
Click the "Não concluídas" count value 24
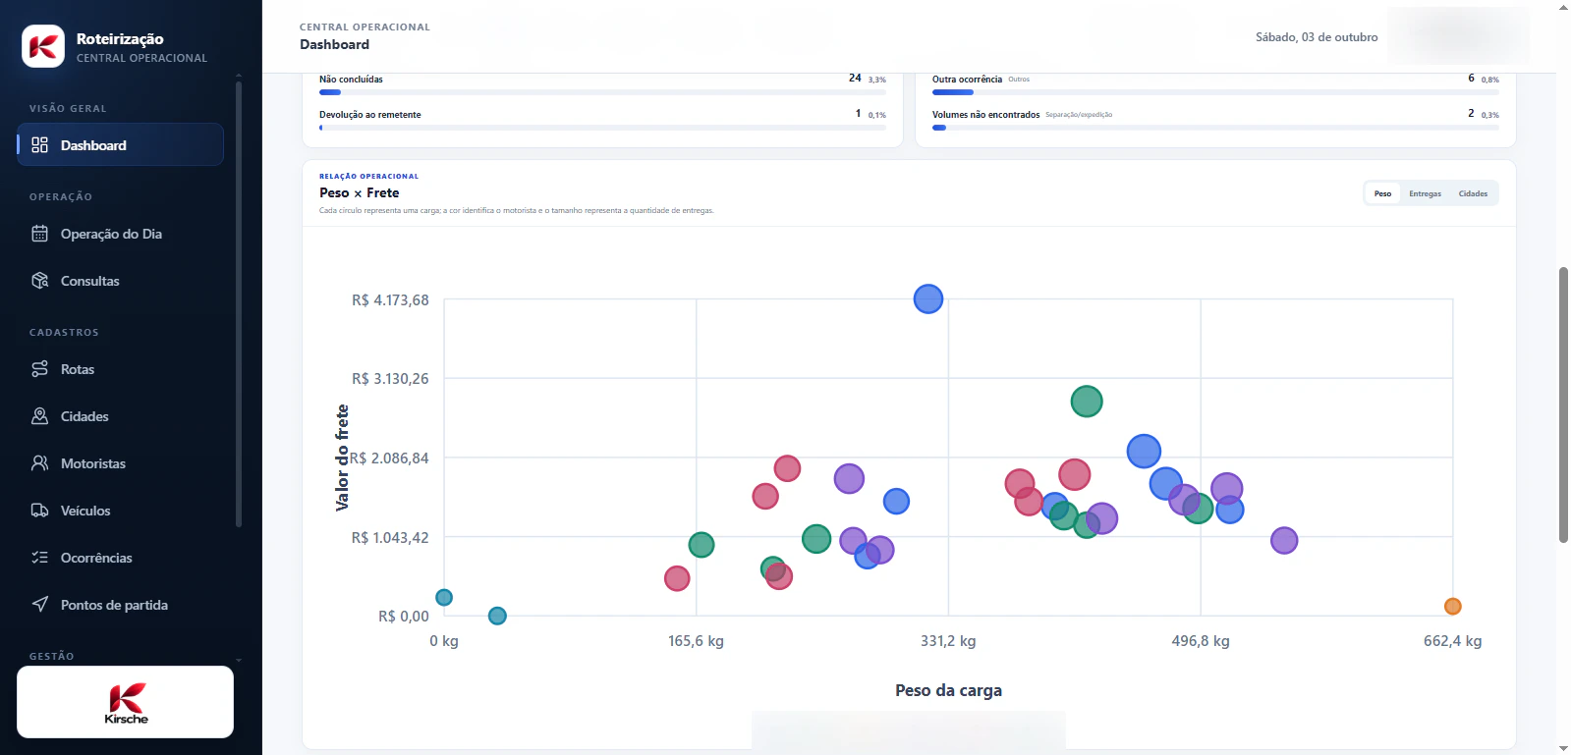point(855,78)
